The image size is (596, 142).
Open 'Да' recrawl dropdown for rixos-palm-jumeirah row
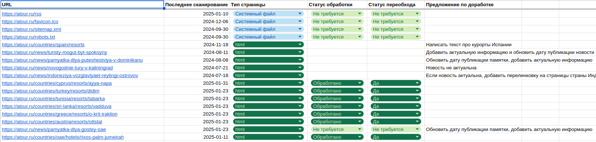click(396, 137)
